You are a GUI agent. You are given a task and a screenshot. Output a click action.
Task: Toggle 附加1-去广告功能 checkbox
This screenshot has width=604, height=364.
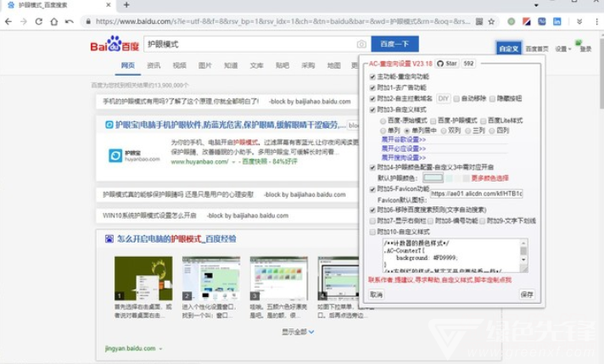[x=372, y=88]
